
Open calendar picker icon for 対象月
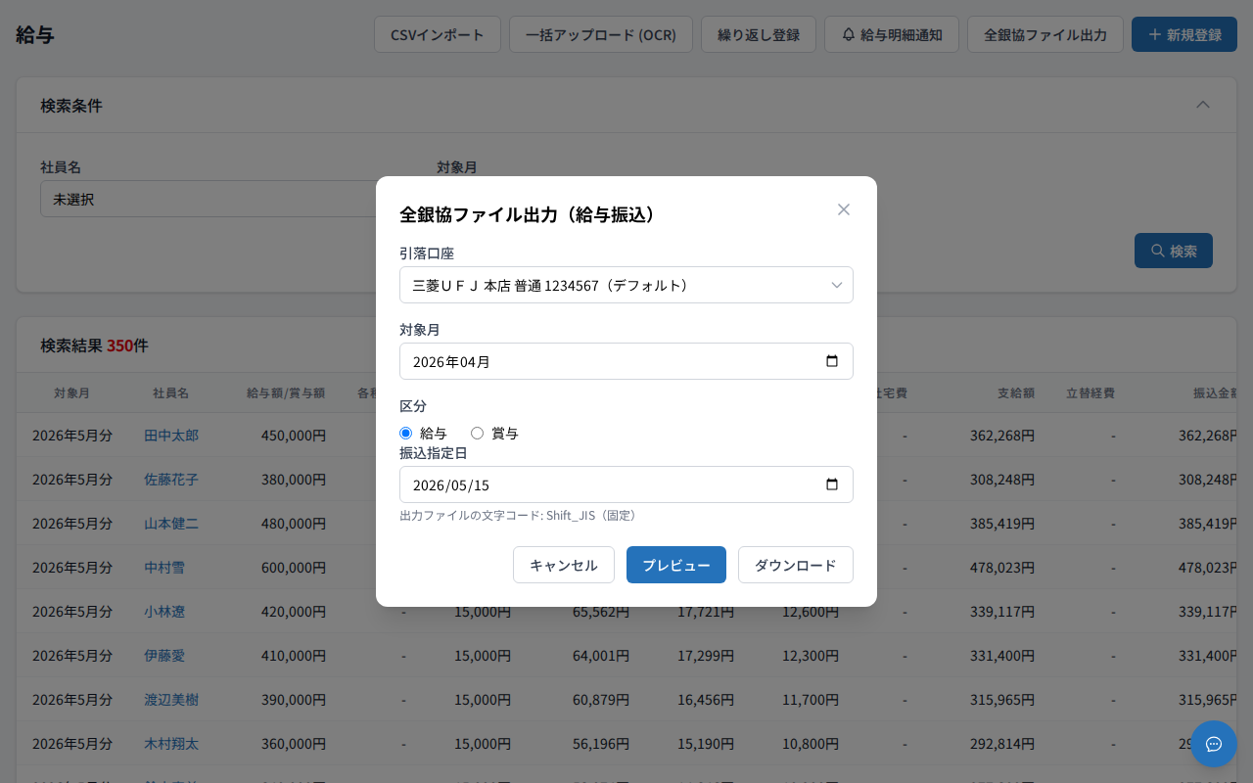coord(832,361)
